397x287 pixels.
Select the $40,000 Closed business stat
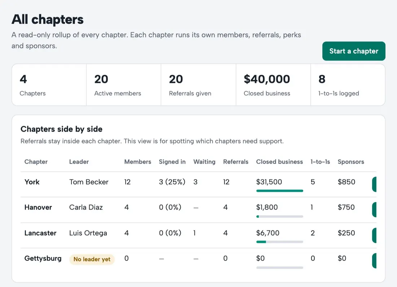[x=273, y=85]
